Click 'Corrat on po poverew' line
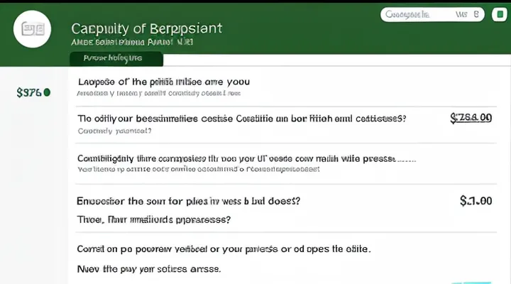 tap(224, 249)
